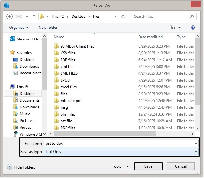The width and height of the screenshot is (204, 178).
Task: Click the search magnifier icon
Action: [192, 17]
